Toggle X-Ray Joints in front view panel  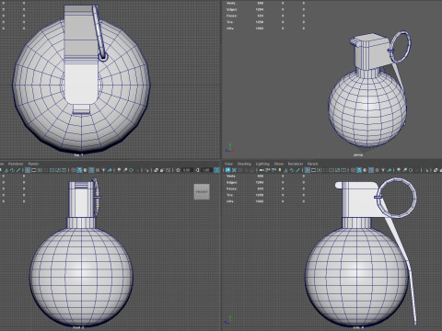169,170
